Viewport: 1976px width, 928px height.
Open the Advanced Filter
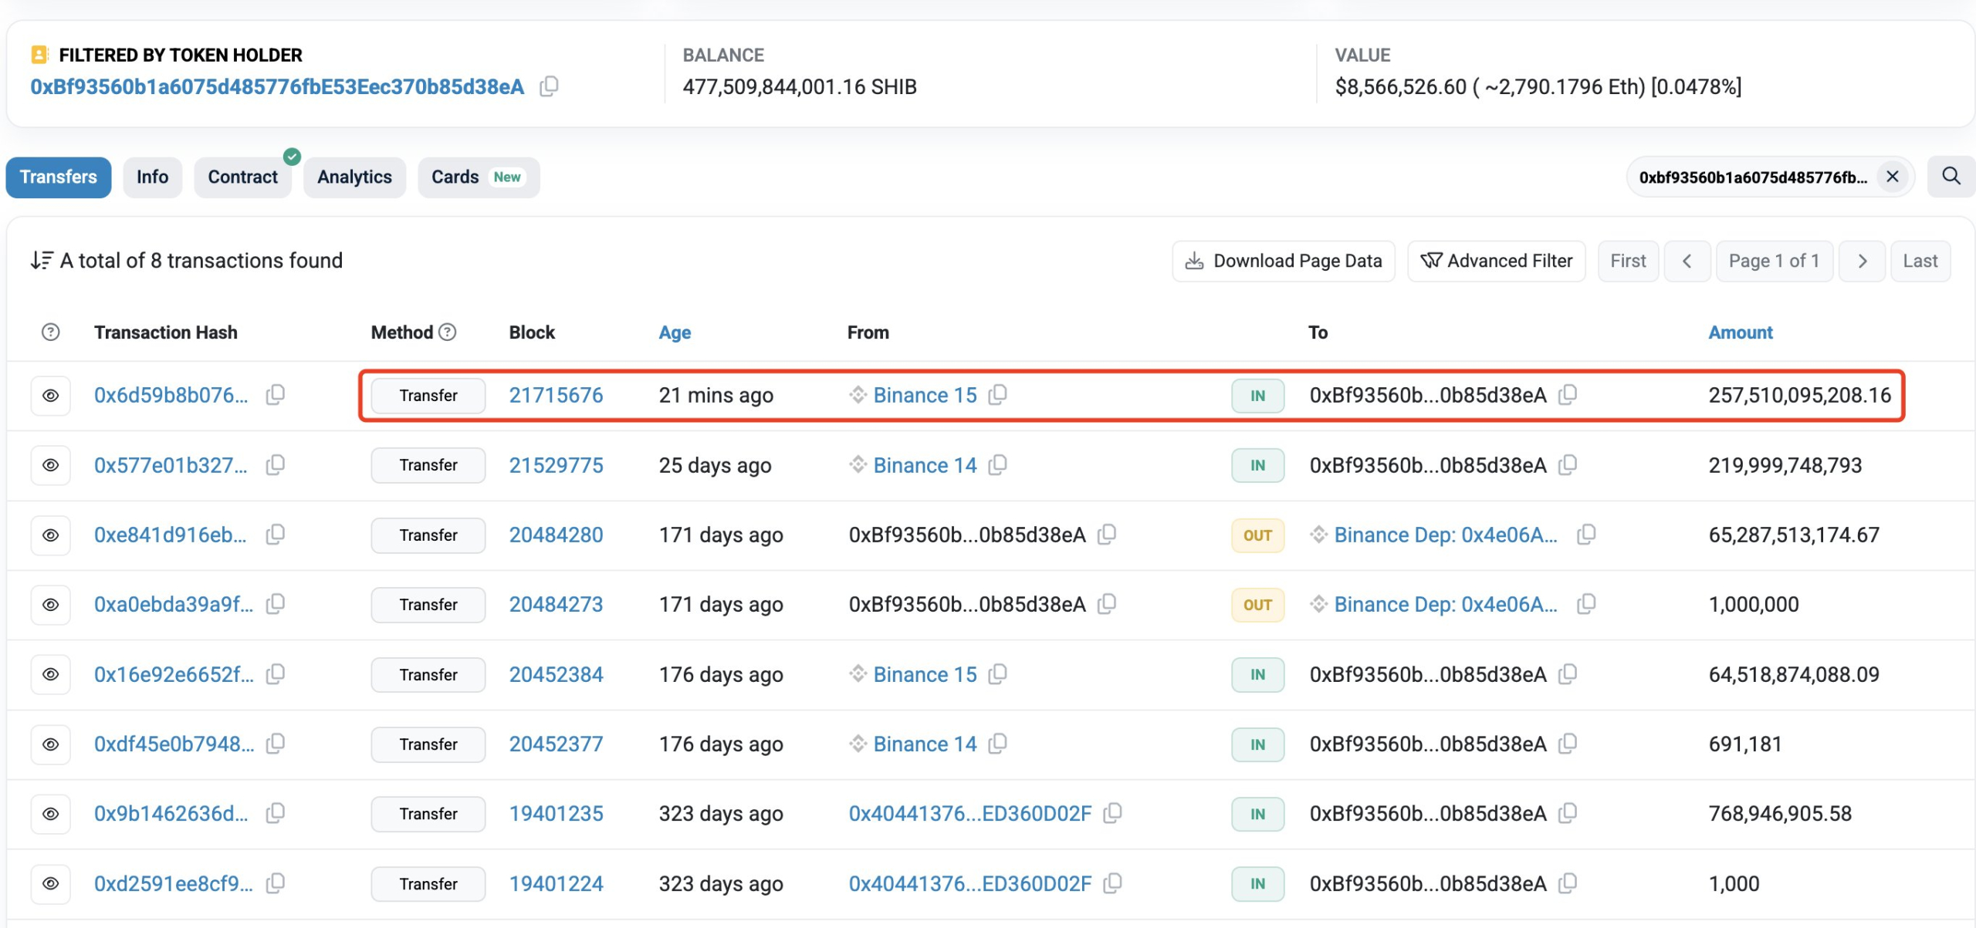pos(1496,262)
